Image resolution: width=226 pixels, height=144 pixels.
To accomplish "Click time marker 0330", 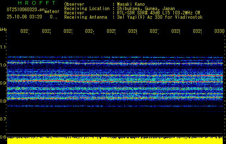I will (220, 31).
